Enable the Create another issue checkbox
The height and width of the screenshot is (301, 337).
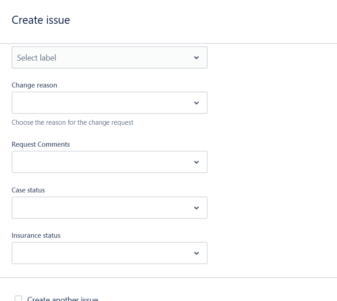tap(18, 299)
